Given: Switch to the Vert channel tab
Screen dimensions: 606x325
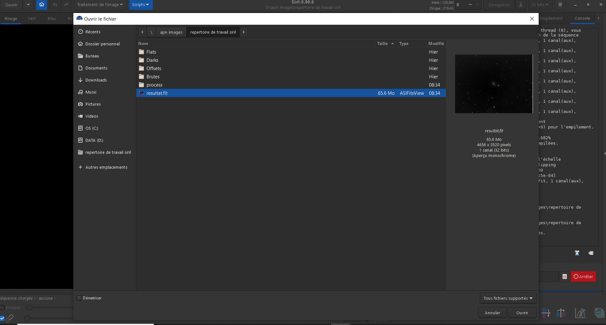Looking at the screenshot, I should 32,18.
